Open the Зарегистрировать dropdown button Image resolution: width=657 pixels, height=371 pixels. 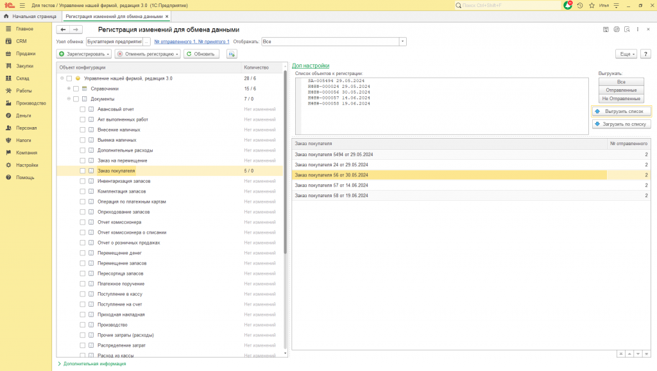click(84, 54)
